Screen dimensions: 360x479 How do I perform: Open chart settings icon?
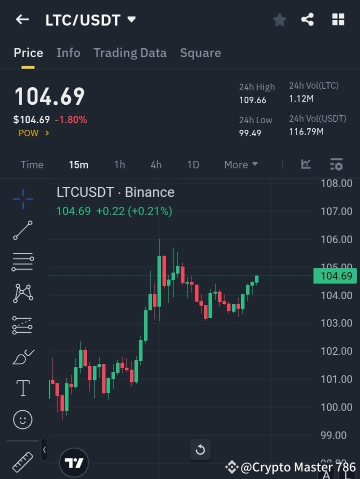tap(336, 164)
